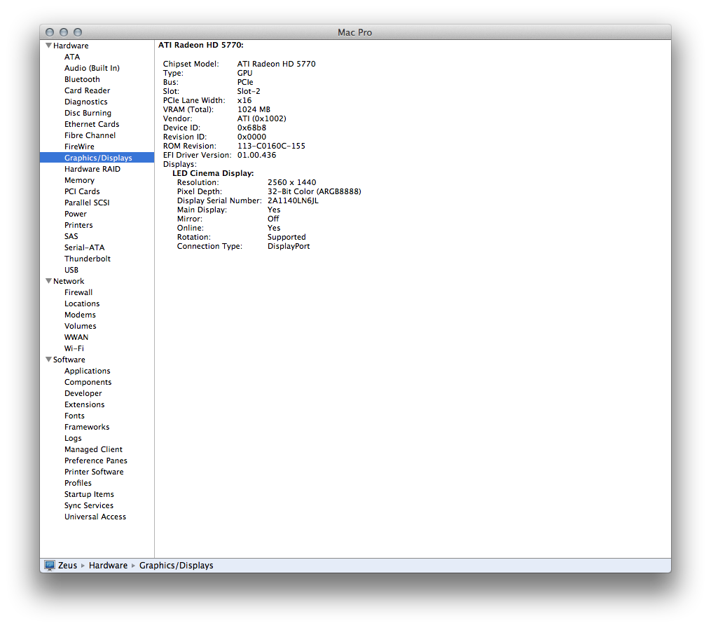This screenshot has width=711, height=628.
Task: Select the highlighted Graphics/Displays row
Action: [x=97, y=158]
